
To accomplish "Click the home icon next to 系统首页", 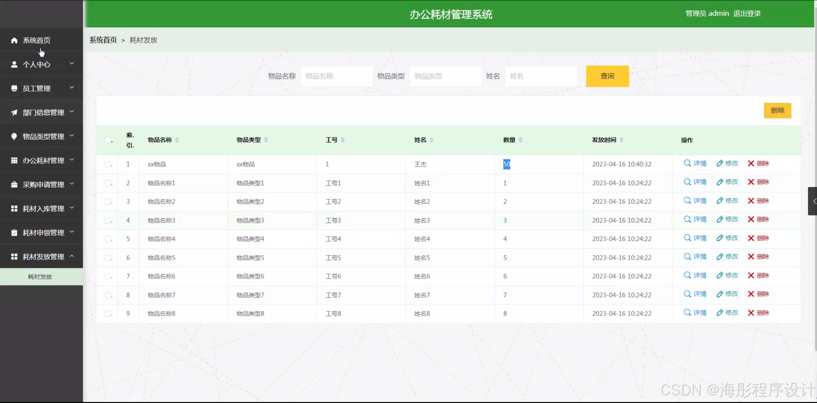I will click(x=14, y=40).
